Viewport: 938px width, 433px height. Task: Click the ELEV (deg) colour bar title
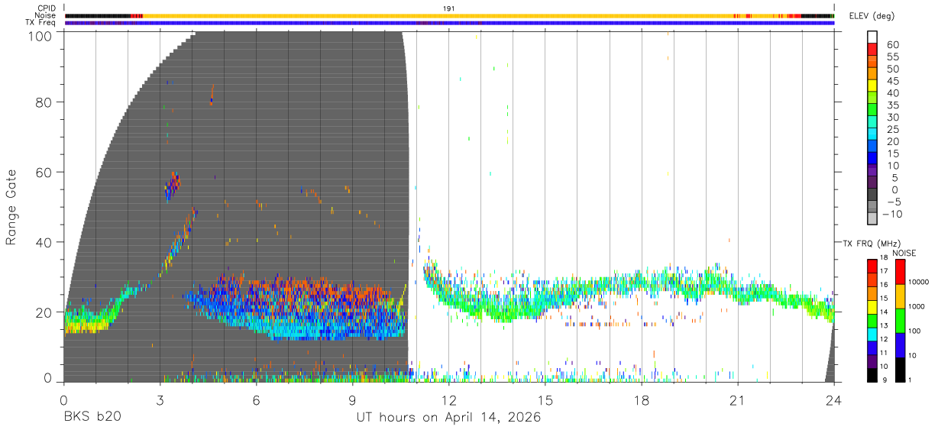(x=872, y=16)
